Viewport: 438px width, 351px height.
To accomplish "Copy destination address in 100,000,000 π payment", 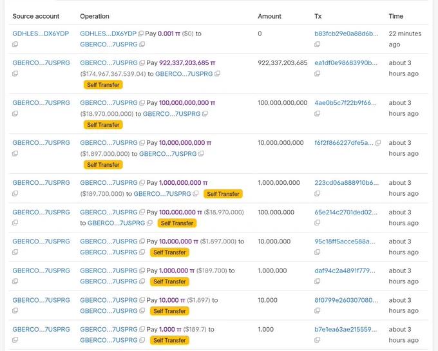I will click(x=149, y=223).
